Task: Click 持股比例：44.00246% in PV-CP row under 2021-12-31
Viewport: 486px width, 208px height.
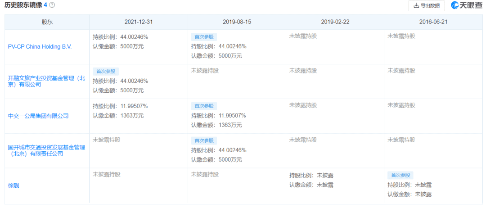Action: coord(120,37)
